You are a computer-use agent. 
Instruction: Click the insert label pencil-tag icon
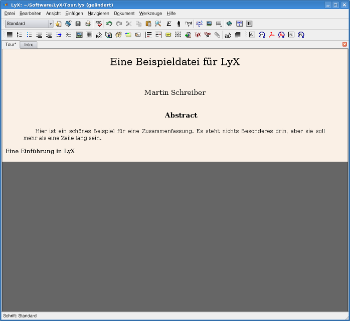pos(99,35)
